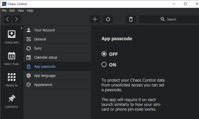Open the Chaos Box section
This screenshot has height=119, width=199.
(12, 37)
